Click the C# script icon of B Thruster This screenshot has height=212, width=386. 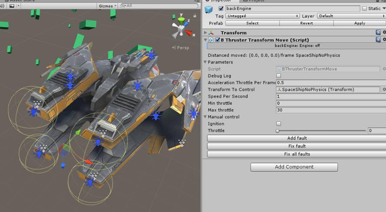211,40
